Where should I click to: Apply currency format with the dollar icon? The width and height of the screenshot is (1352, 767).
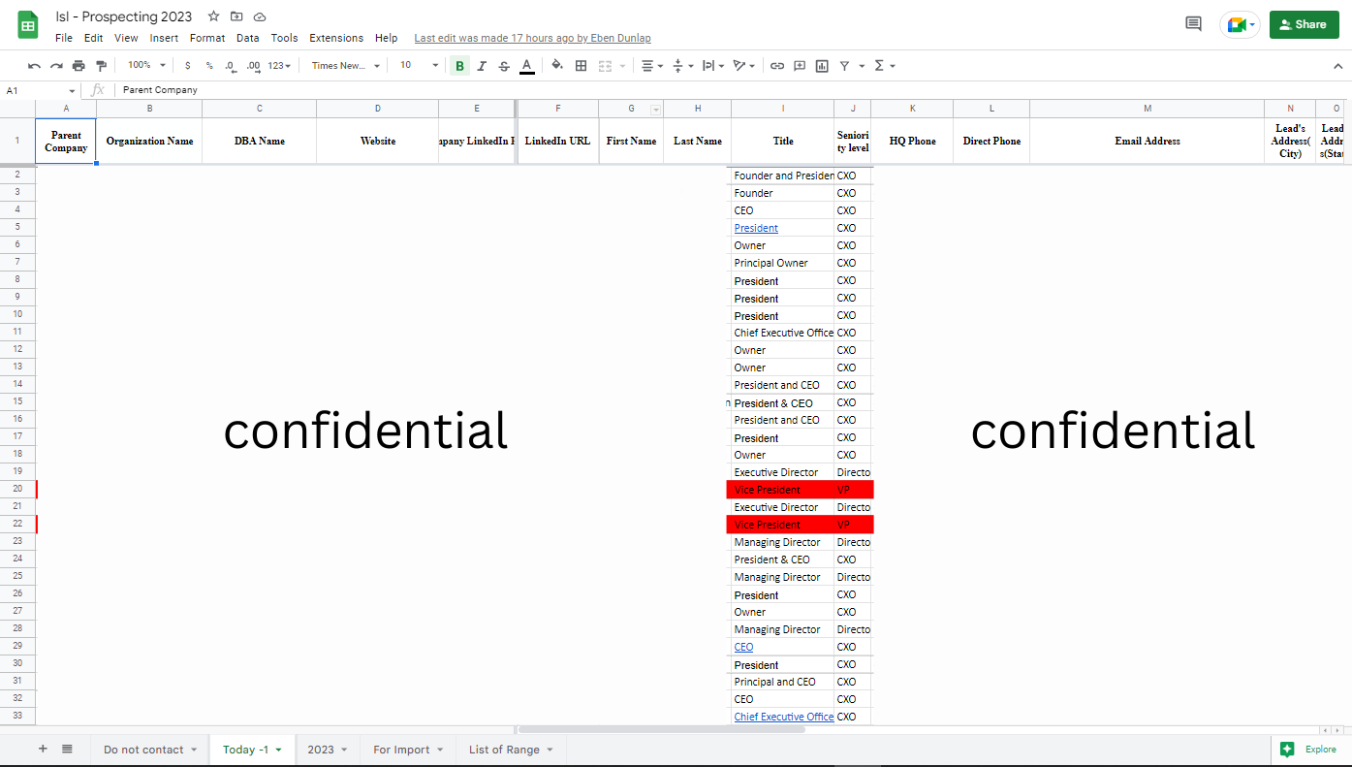click(x=187, y=66)
